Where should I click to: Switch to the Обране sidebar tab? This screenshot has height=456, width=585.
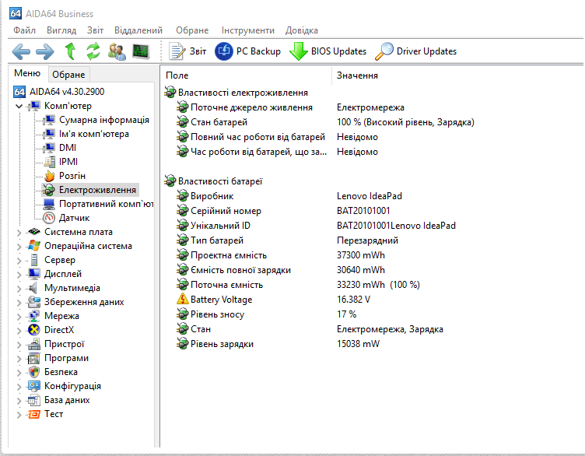(x=68, y=75)
